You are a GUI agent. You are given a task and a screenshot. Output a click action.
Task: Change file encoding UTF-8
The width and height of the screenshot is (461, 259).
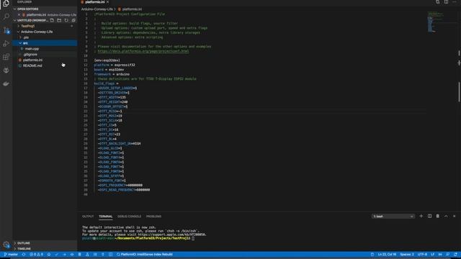tap(422, 254)
